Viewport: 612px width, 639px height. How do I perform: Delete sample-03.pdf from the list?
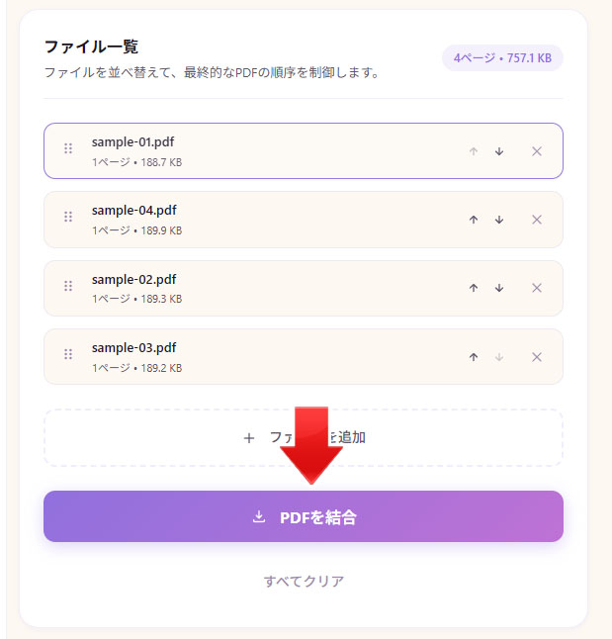click(537, 357)
